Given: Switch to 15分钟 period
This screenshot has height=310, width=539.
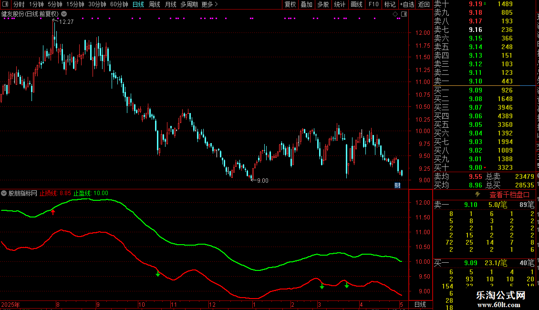Looking at the screenshot, I should click(75, 4).
